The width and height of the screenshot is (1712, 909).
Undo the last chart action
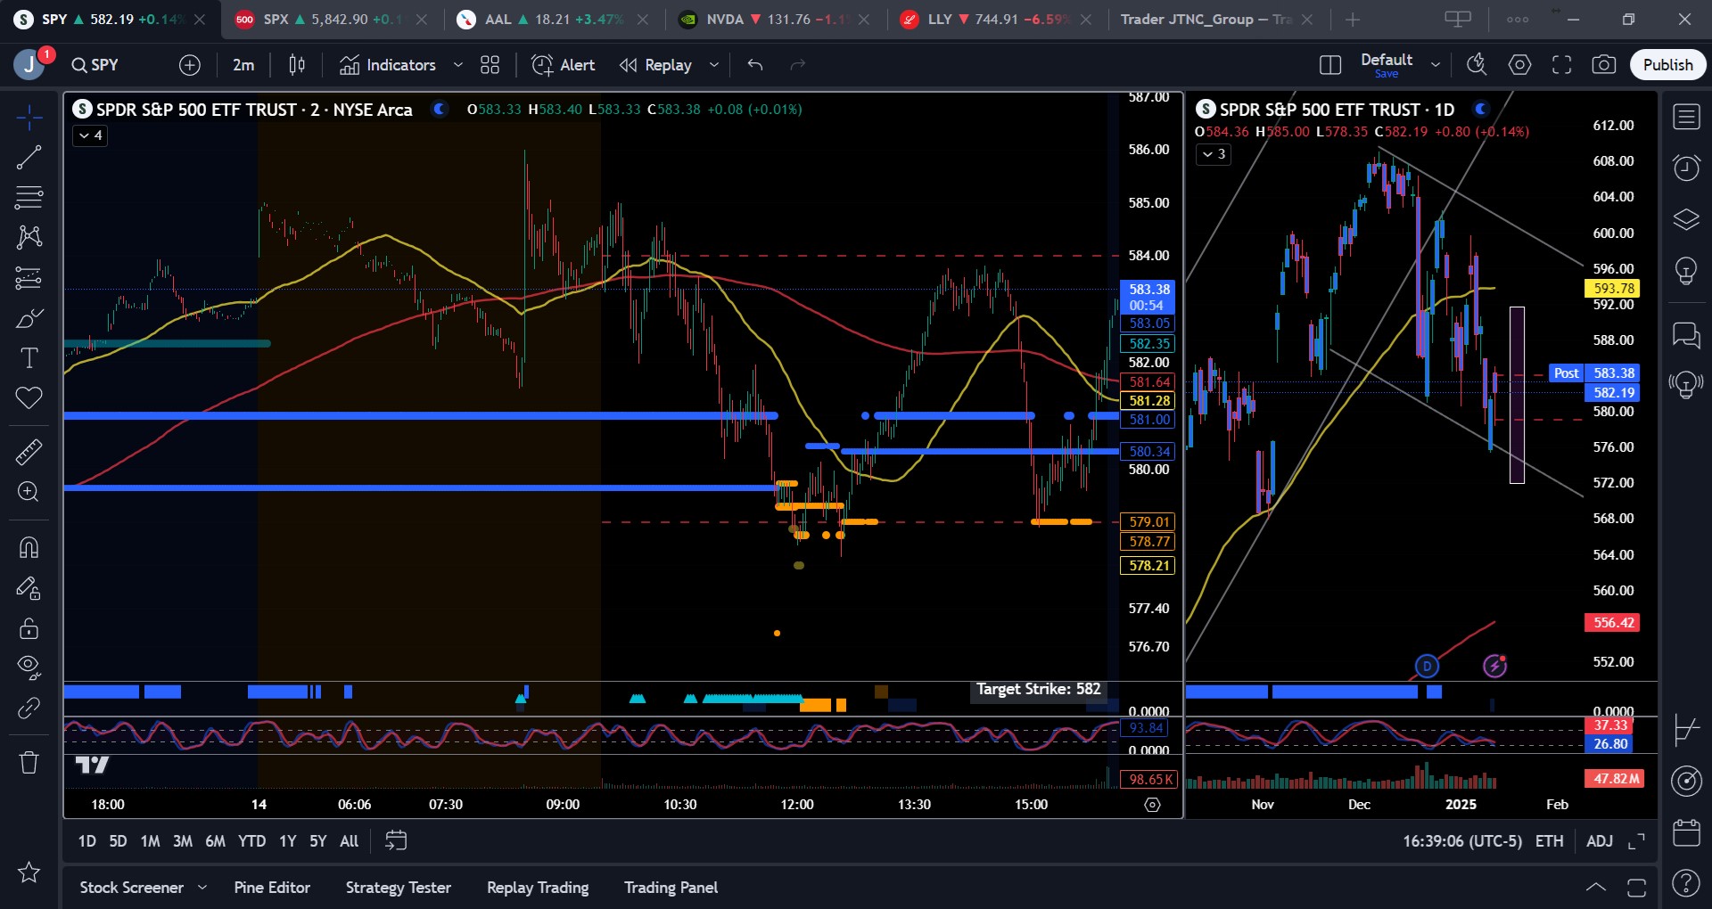(x=755, y=65)
